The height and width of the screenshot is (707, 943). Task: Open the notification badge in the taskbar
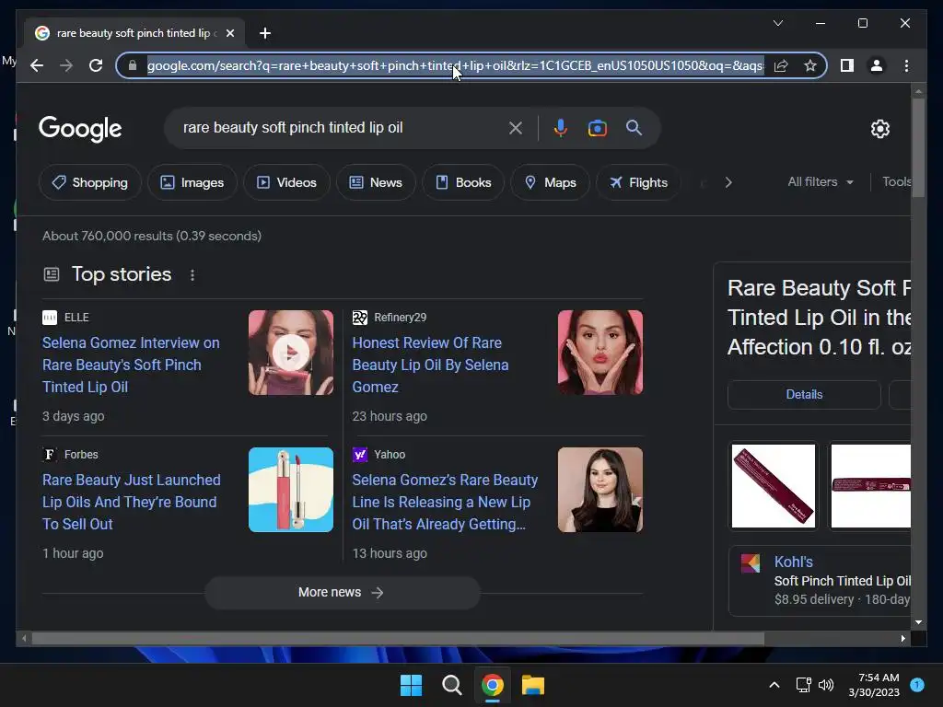(x=917, y=684)
